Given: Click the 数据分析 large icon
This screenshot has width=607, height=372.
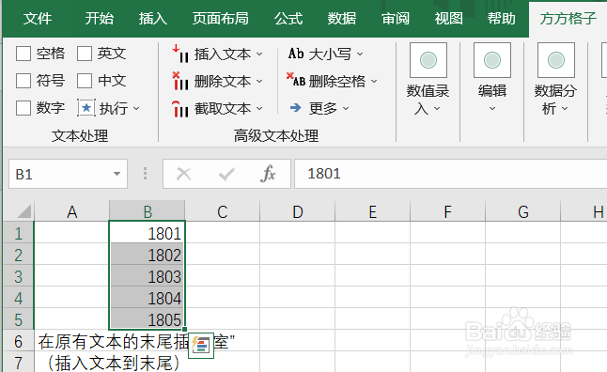Looking at the screenshot, I should (556, 60).
